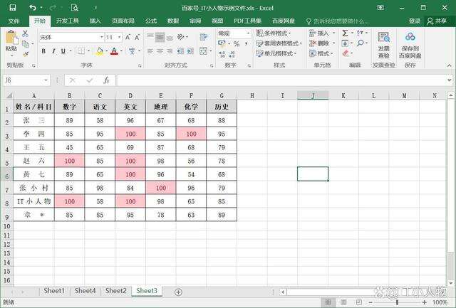Open the Font Color dropdown arrow

pos(122,51)
